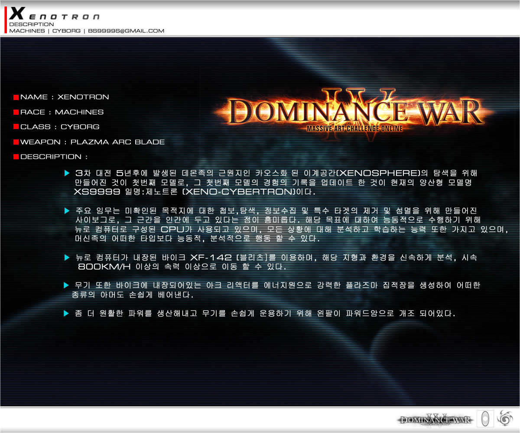Click 'MACHINES' in the header line

point(27,31)
